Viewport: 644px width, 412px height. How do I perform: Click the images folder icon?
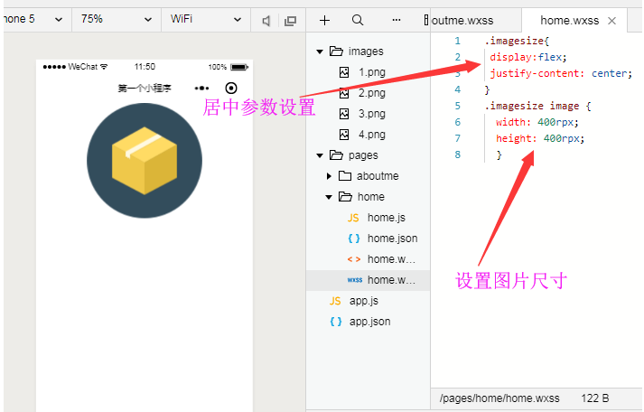point(336,51)
